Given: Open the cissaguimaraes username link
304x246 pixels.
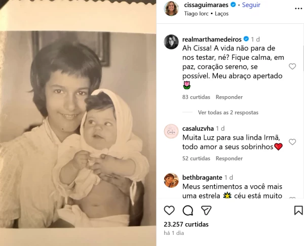Looking at the screenshot, I should pos(206,5).
